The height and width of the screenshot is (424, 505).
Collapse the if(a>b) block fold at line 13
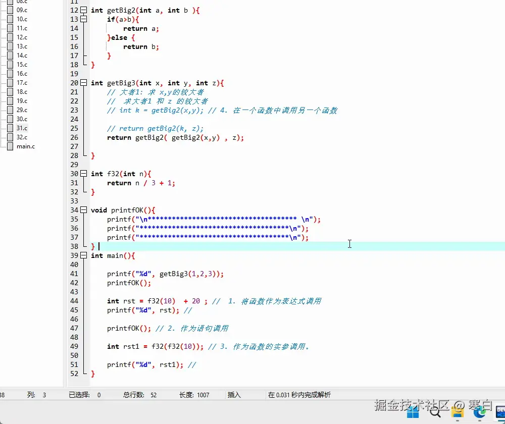(x=83, y=19)
